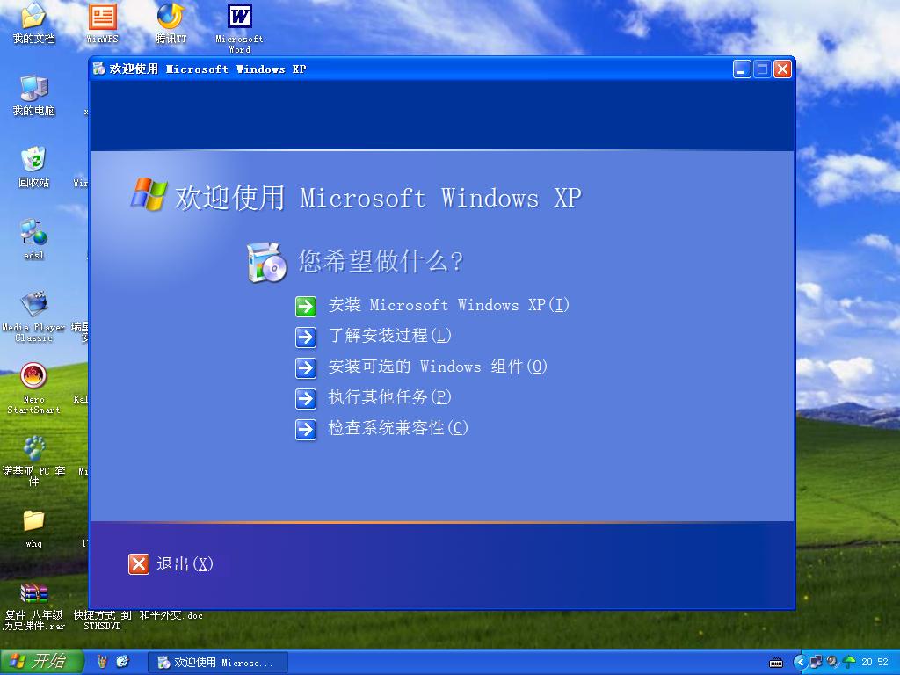900x675 pixels.
Task: Click 快捷方式 到 STHSDVD desktop label
Action: (x=102, y=621)
